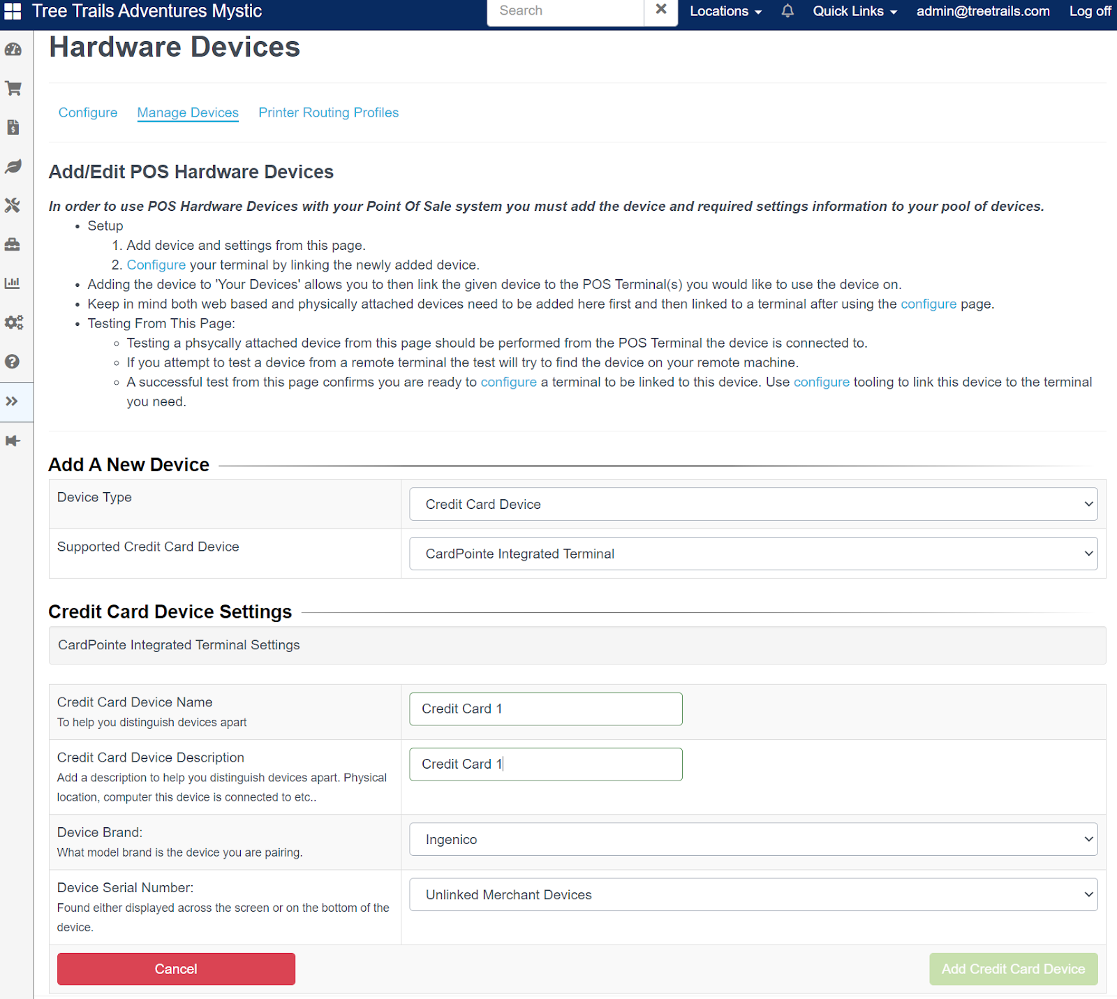The width and height of the screenshot is (1117, 999).
Task: Click Log off
Action: click(1090, 11)
